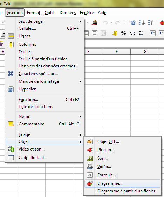Click the special characters symbol icon
Image resolution: width=164 pixels, height=197 pixels.
(x=11, y=74)
